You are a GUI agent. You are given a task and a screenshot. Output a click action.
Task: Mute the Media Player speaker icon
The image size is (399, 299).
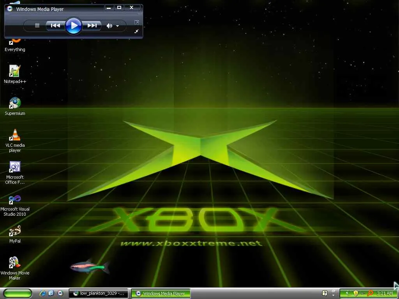click(109, 26)
